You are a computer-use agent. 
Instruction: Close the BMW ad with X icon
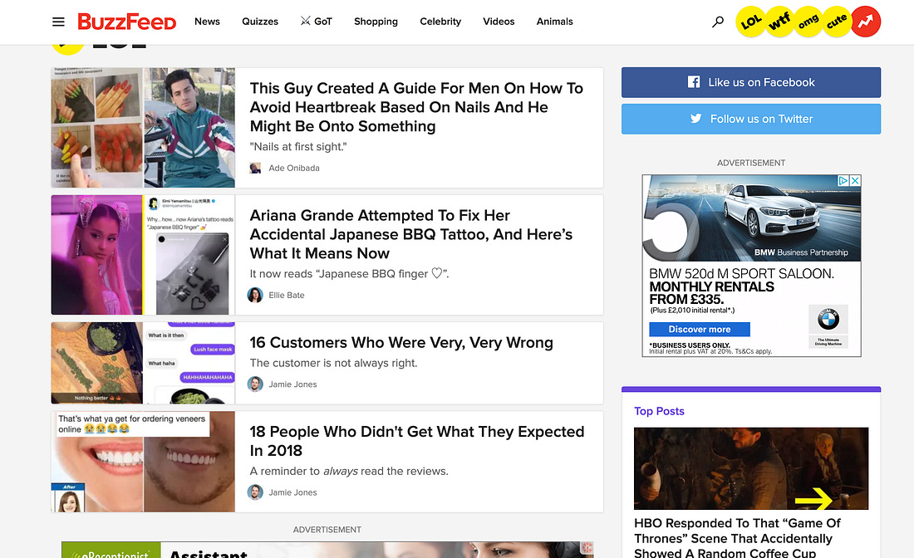point(854,180)
